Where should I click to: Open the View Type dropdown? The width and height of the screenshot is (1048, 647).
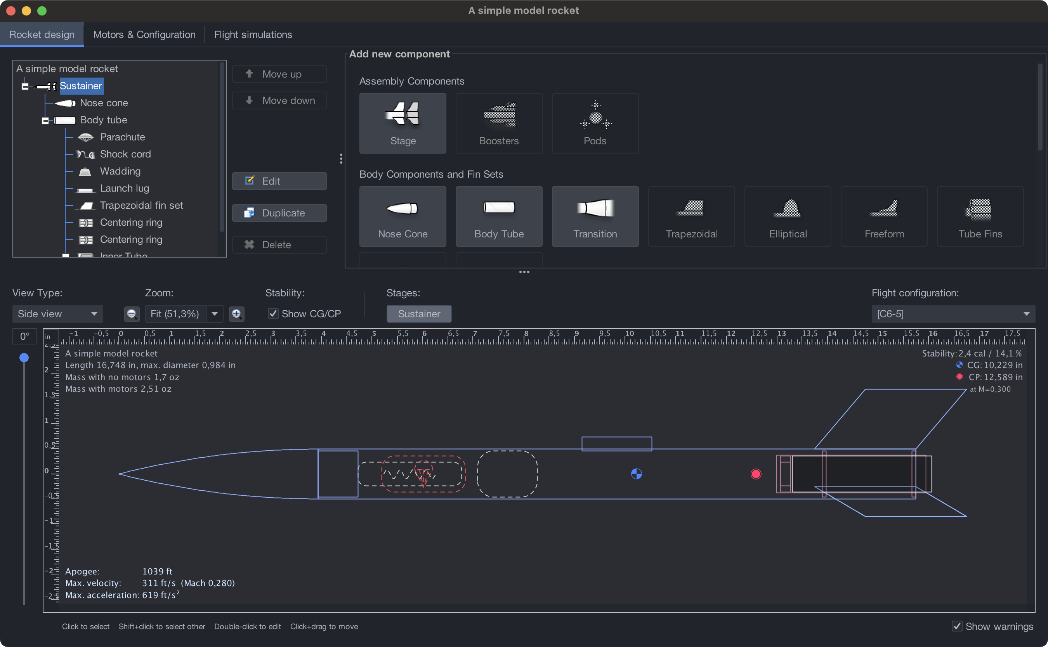(x=57, y=314)
